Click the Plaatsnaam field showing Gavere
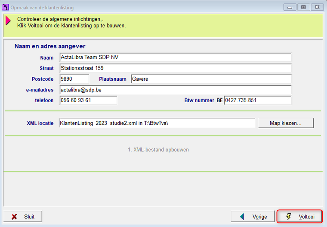327x227 pixels. pyautogui.click(x=211, y=79)
